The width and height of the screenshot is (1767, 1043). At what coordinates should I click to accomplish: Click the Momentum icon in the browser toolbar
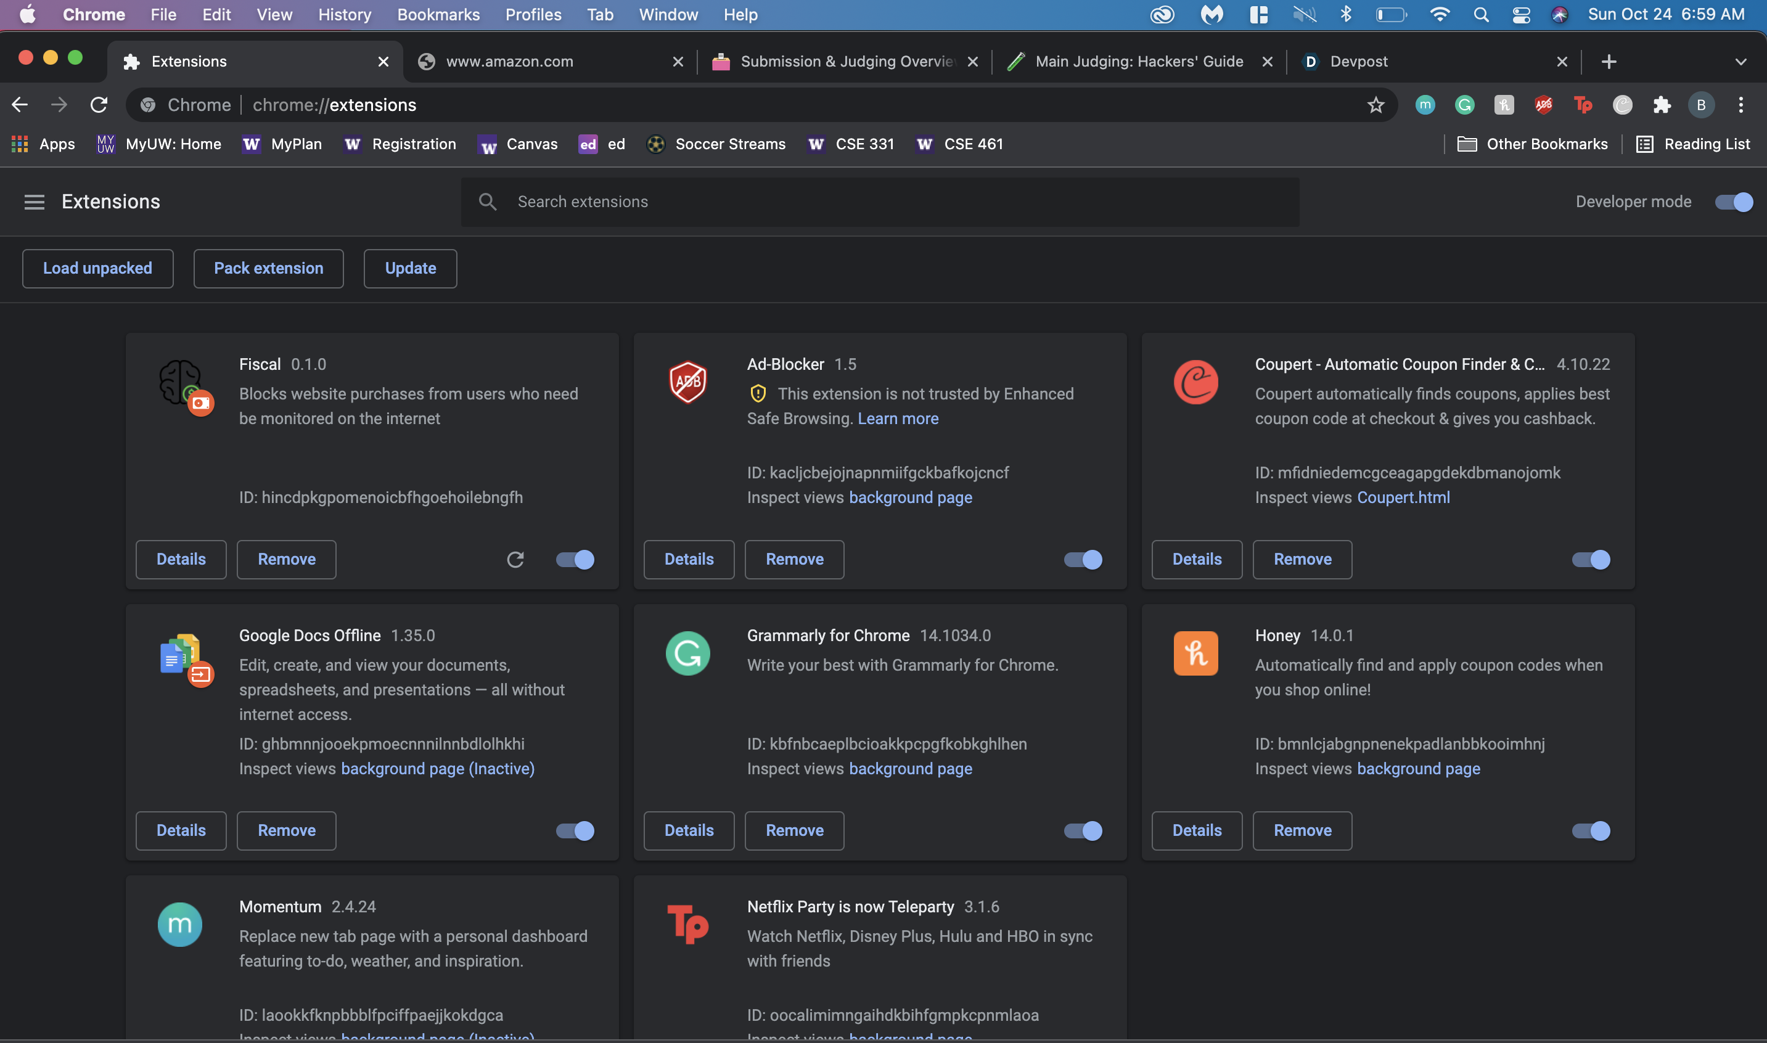pyautogui.click(x=1425, y=105)
